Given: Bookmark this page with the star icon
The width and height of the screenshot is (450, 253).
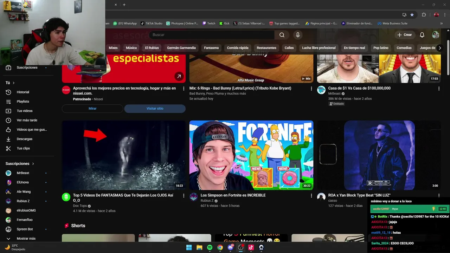Looking at the screenshot, I should 412,15.
